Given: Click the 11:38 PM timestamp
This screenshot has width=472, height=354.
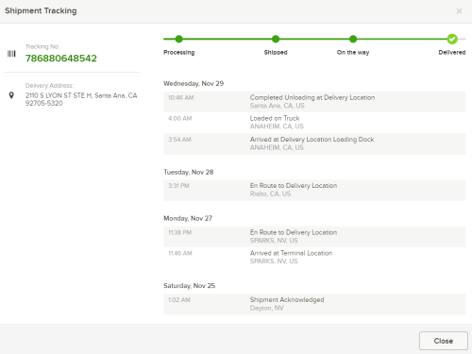Looking at the screenshot, I should pyautogui.click(x=180, y=232).
